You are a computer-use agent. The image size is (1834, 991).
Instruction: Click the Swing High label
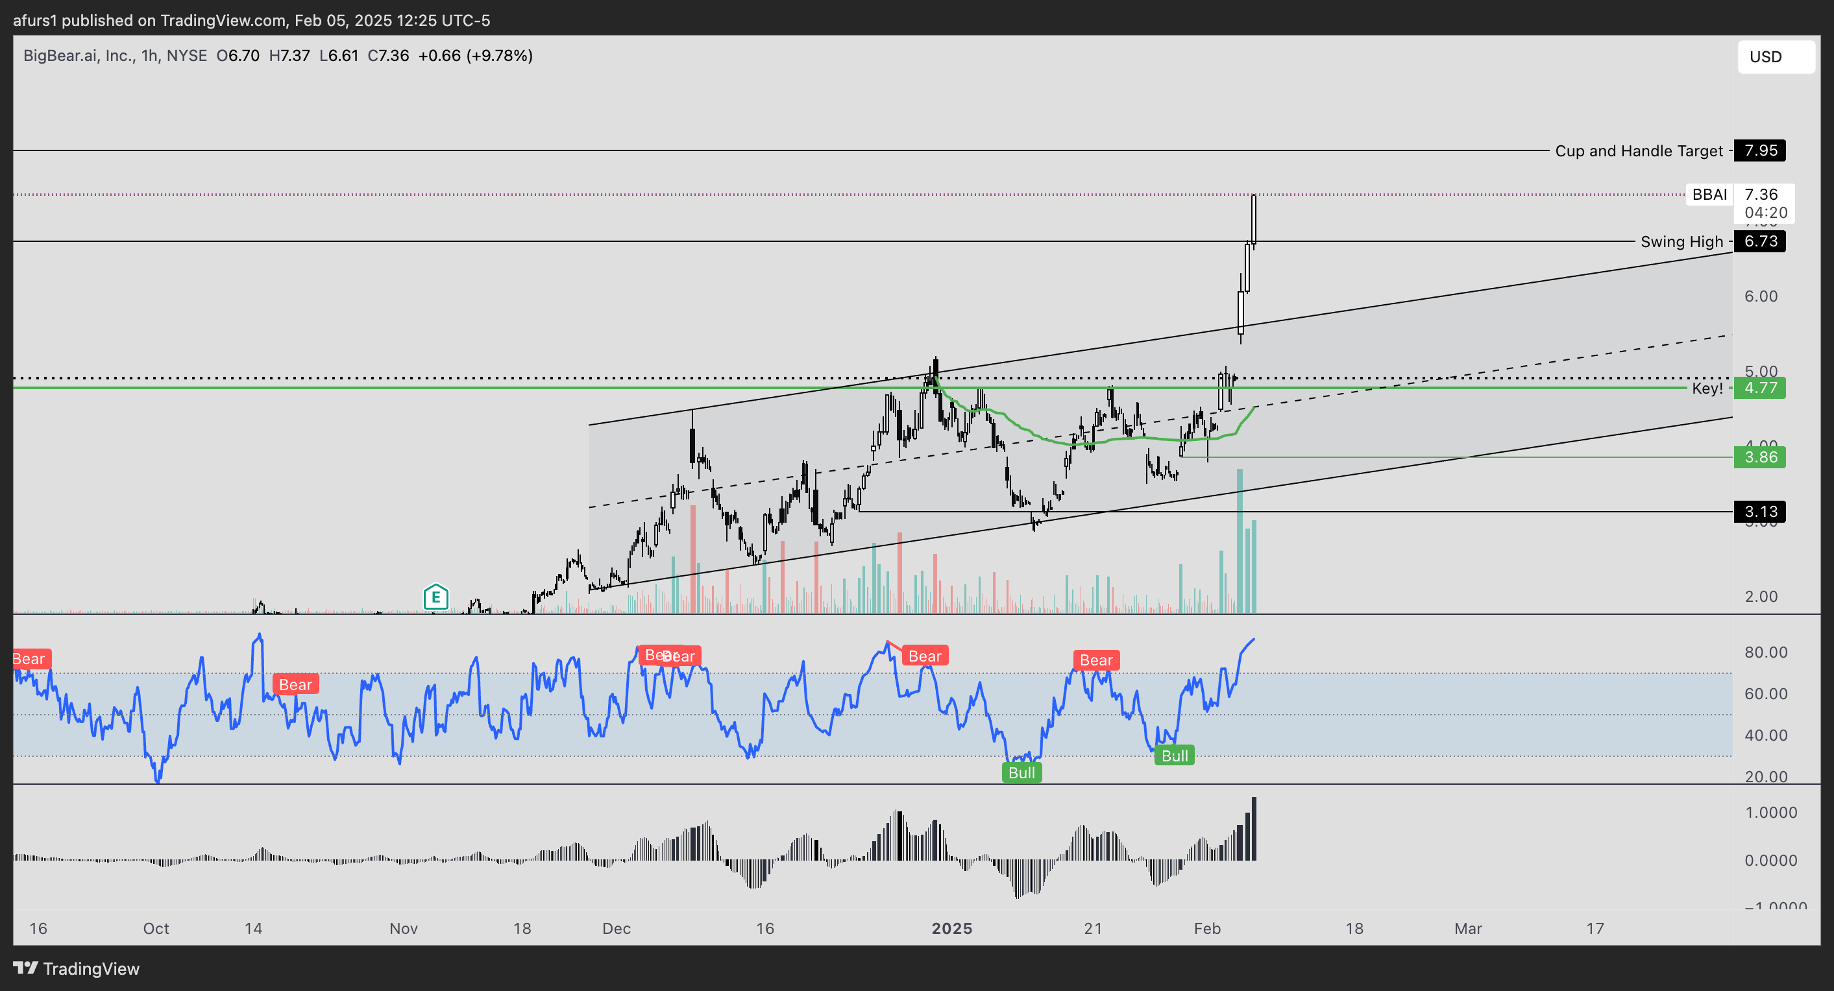(x=1681, y=242)
